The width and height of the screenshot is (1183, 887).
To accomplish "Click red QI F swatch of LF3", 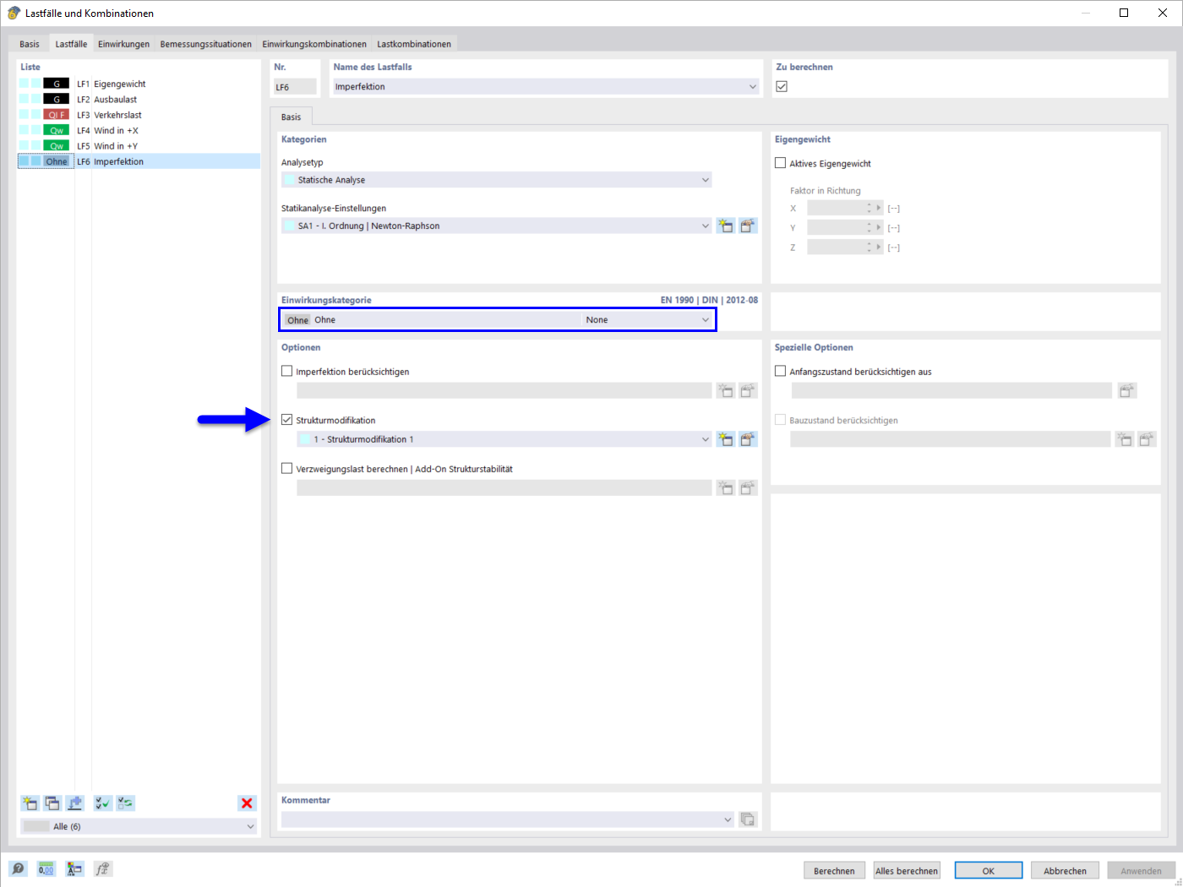I will coord(56,115).
